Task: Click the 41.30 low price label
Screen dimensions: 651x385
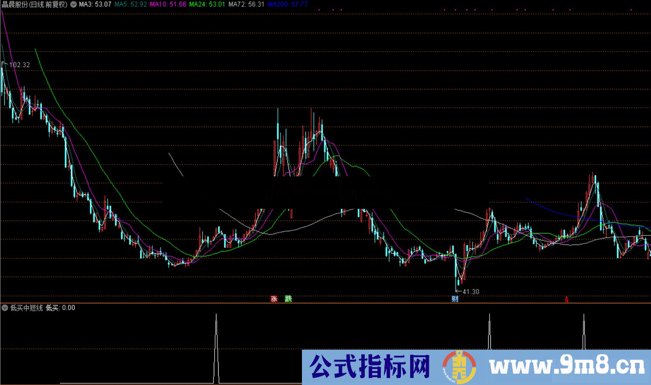Action: pos(471,292)
